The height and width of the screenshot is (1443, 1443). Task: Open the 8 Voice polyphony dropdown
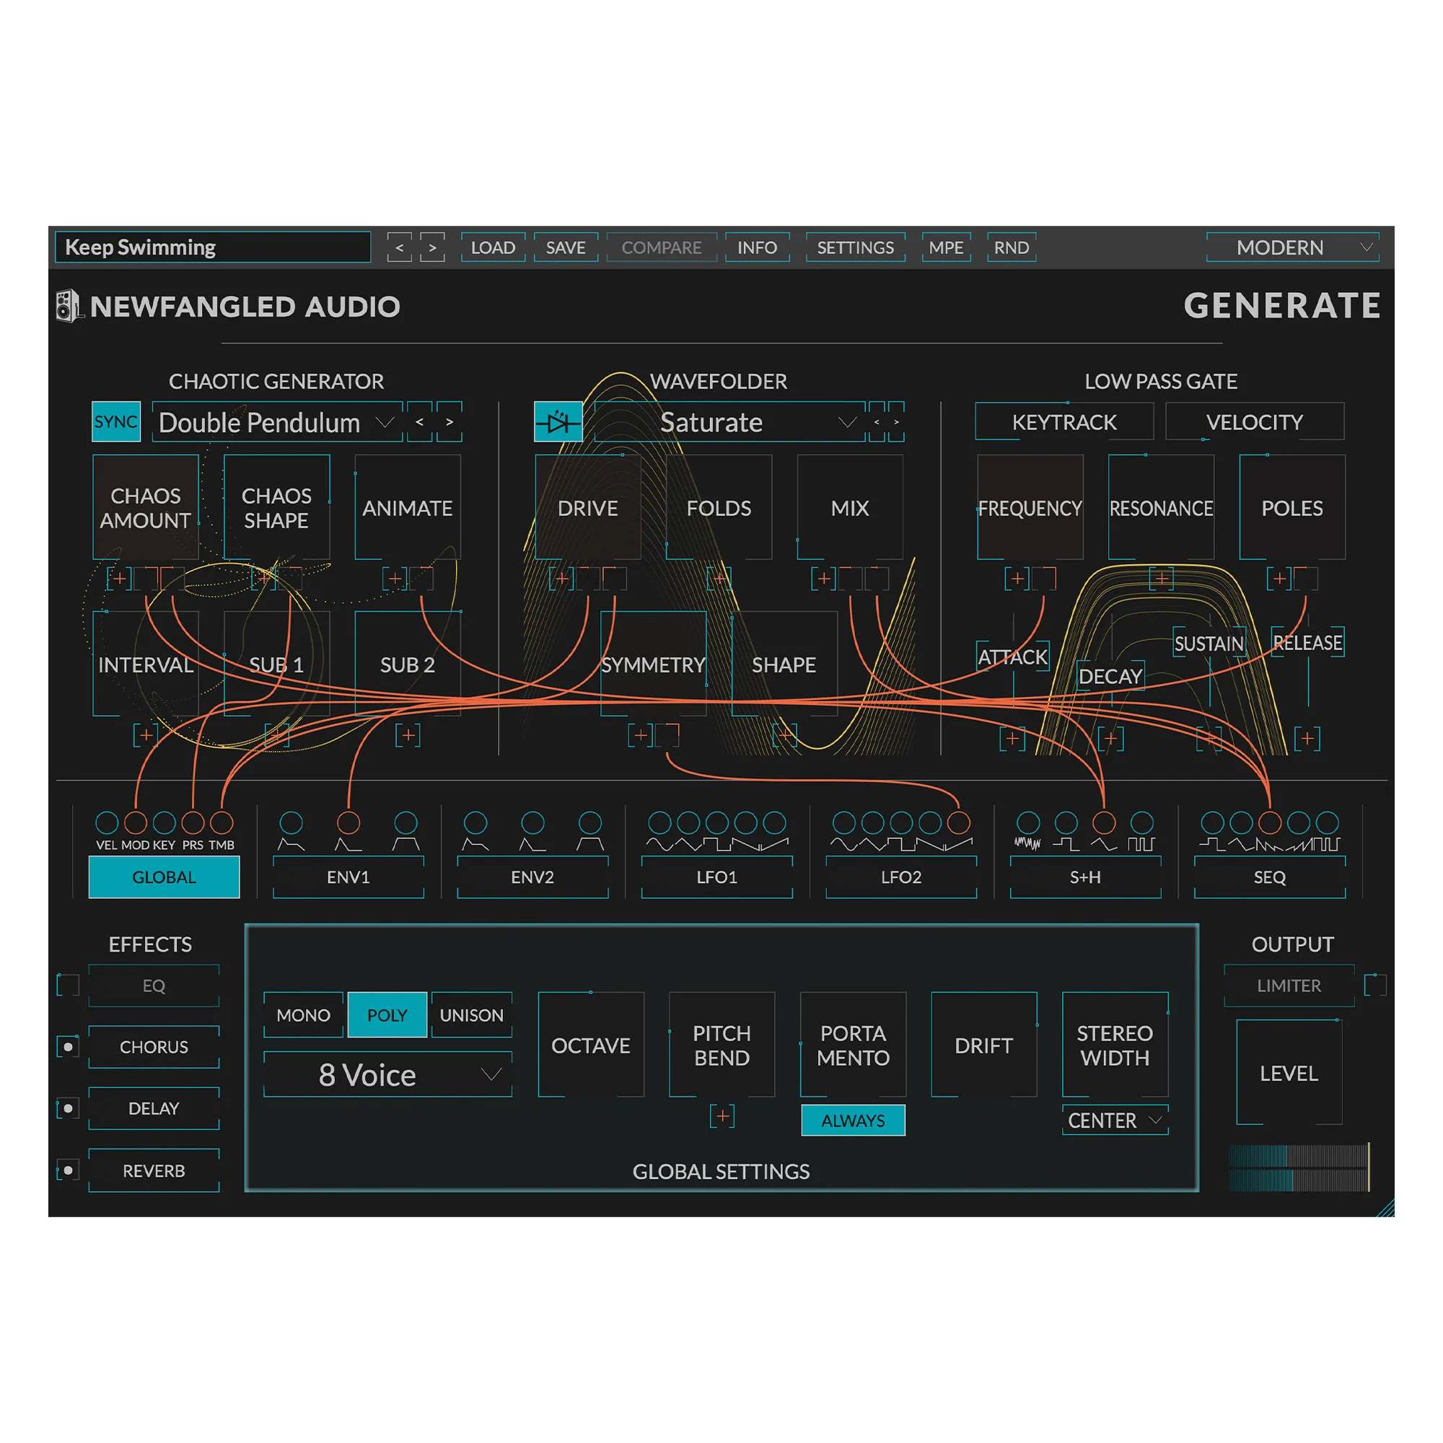coord(387,1075)
